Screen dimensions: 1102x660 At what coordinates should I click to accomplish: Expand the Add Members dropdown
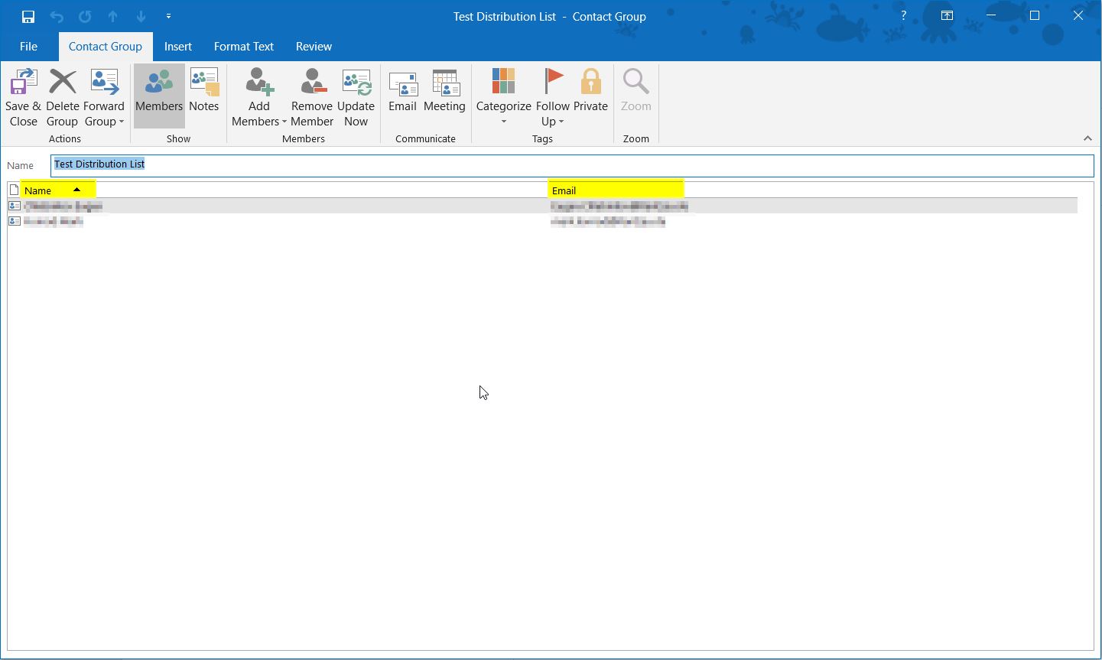click(x=284, y=122)
